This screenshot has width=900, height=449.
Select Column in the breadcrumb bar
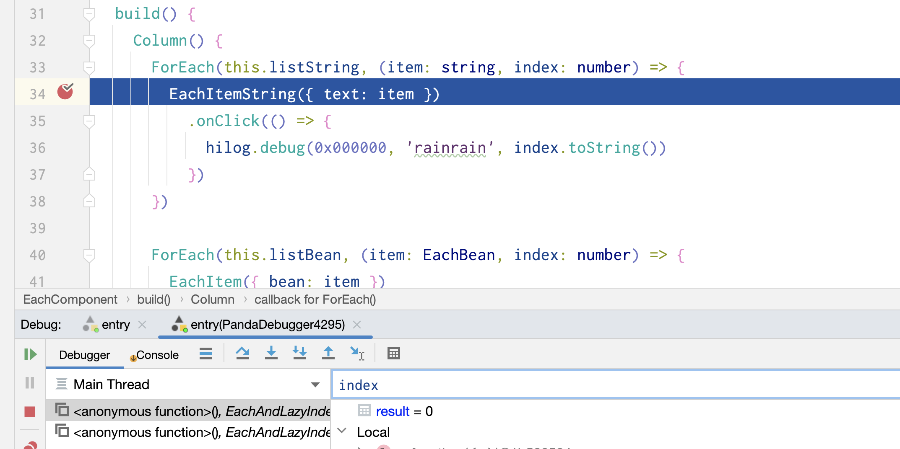pos(213,299)
